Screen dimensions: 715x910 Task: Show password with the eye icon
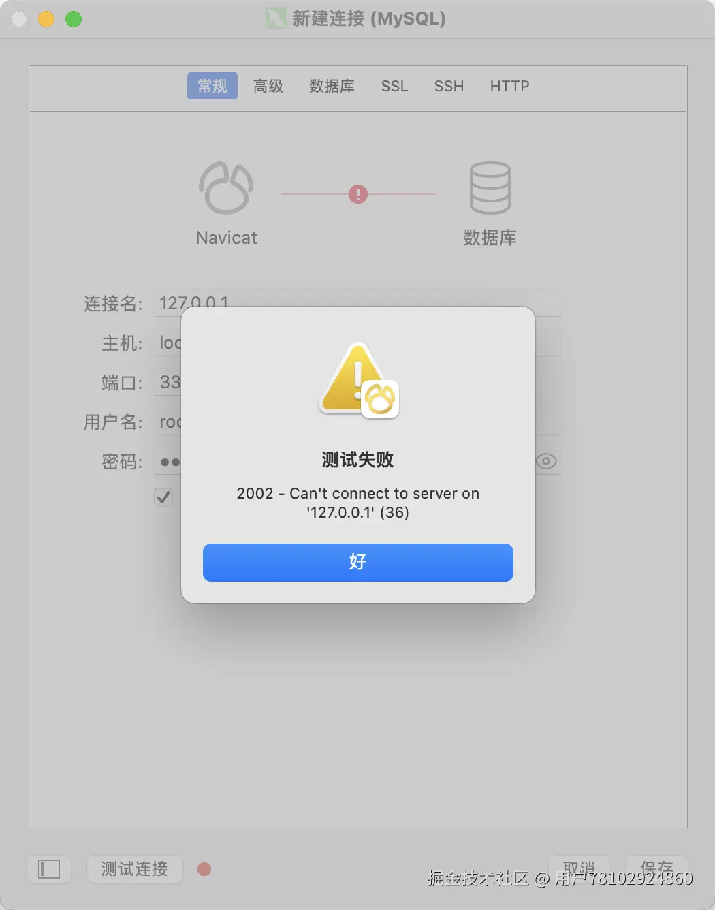tap(546, 461)
